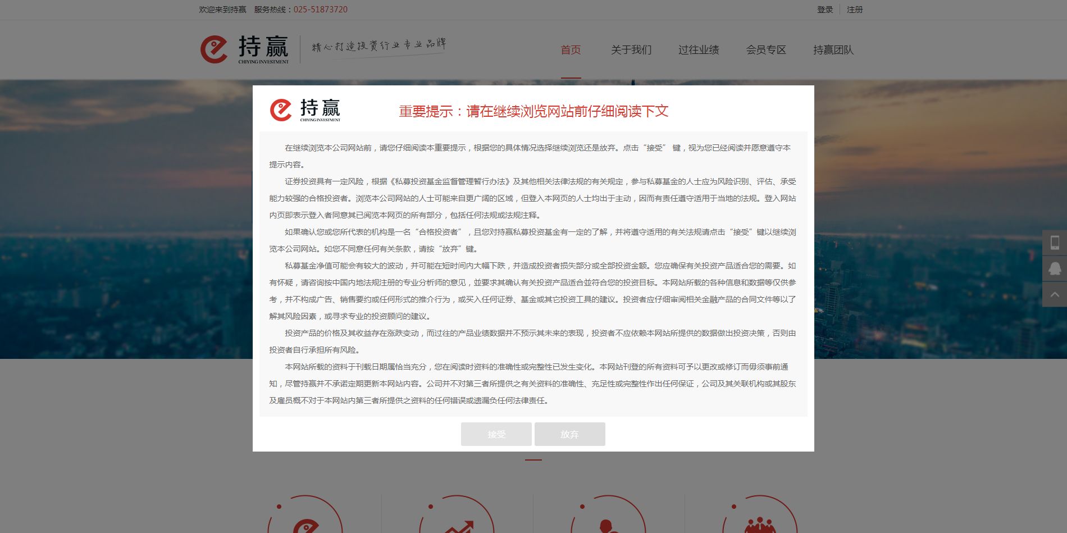Screen dimensions: 1067x533
Task: Select the 首页 home menu item
Action: pyautogui.click(x=571, y=50)
